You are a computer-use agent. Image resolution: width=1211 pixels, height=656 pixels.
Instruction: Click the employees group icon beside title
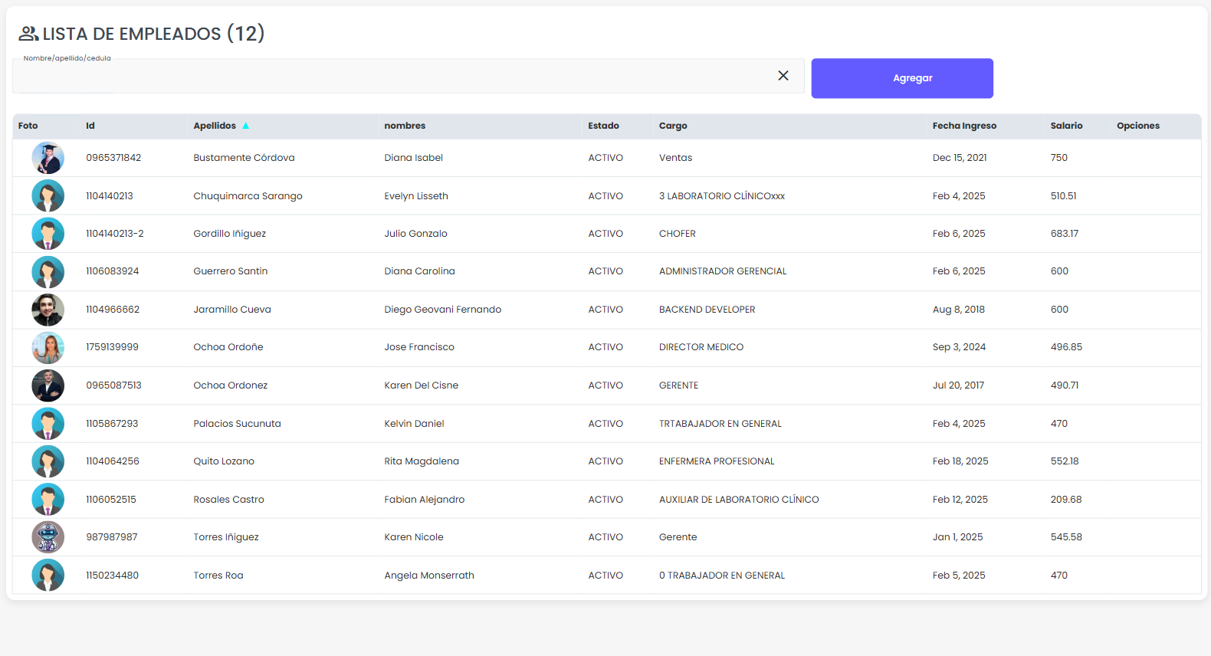[28, 34]
